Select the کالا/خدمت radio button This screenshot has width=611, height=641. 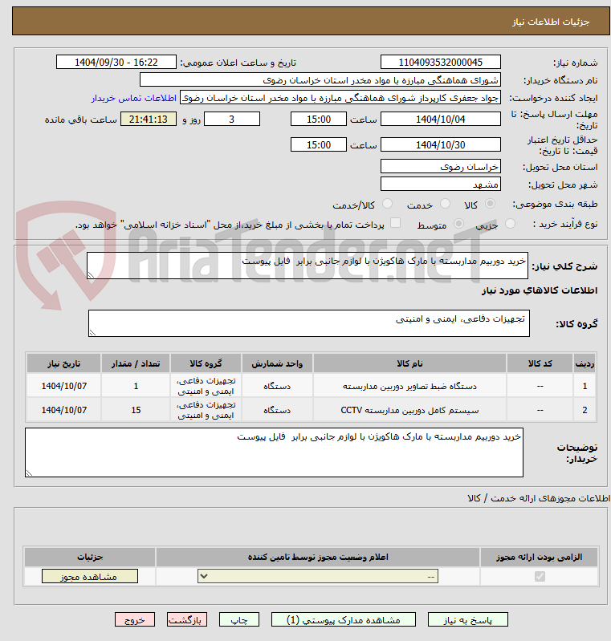(x=387, y=204)
